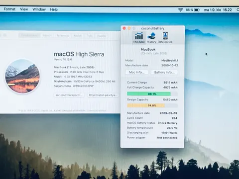Open the Help menu
Screen dimensions: 239x179
click(54, 9)
